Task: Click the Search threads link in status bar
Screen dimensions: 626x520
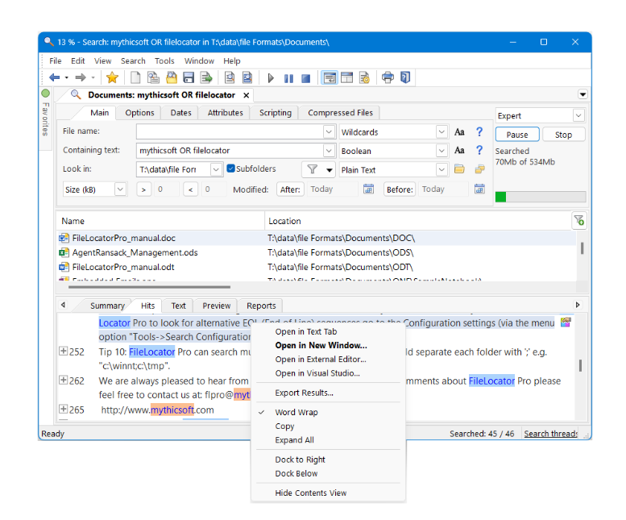Action: [x=551, y=434]
